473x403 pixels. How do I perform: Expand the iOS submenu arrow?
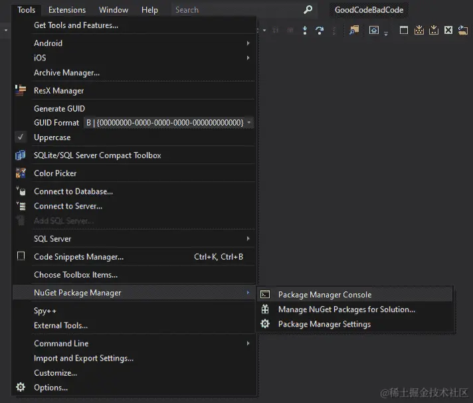click(x=248, y=58)
